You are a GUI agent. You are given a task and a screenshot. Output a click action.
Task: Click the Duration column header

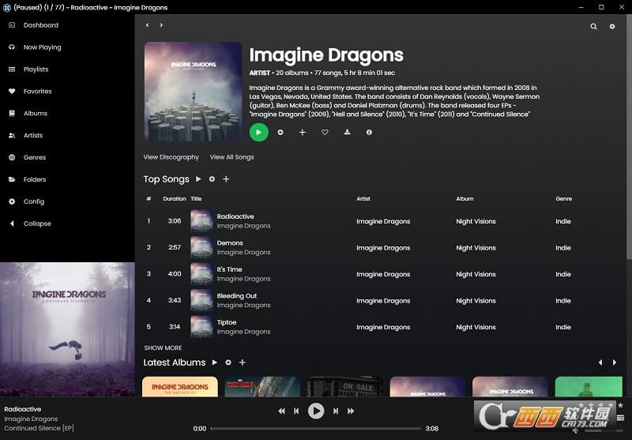(x=174, y=198)
